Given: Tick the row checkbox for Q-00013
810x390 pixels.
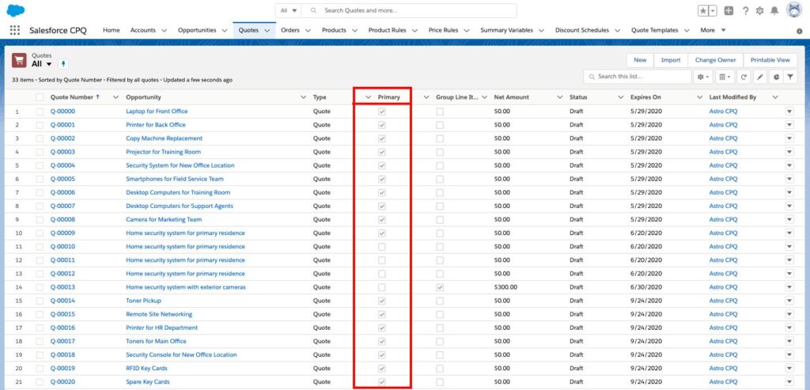Looking at the screenshot, I should pos(40,287).
